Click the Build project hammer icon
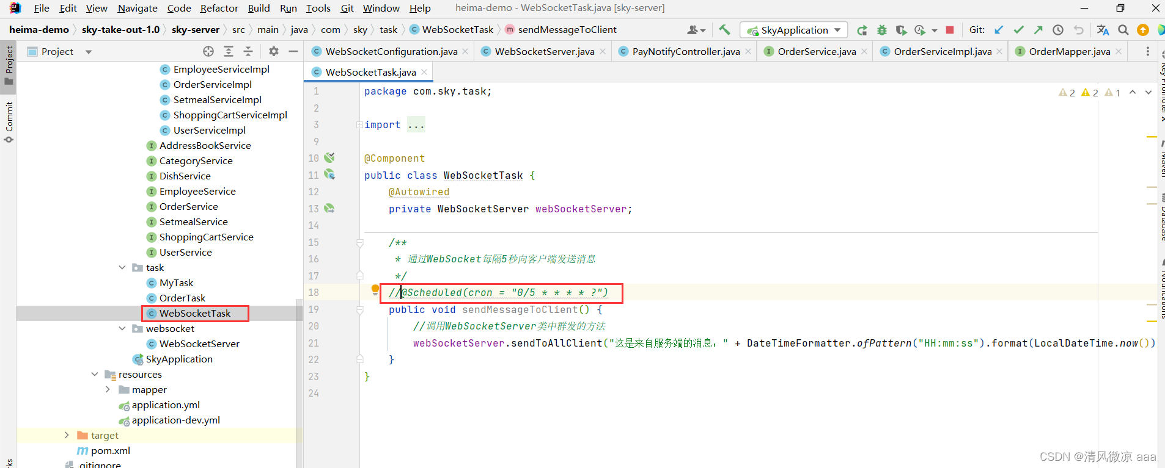This screenshot has height=468, width=1165. coord(724,29)
